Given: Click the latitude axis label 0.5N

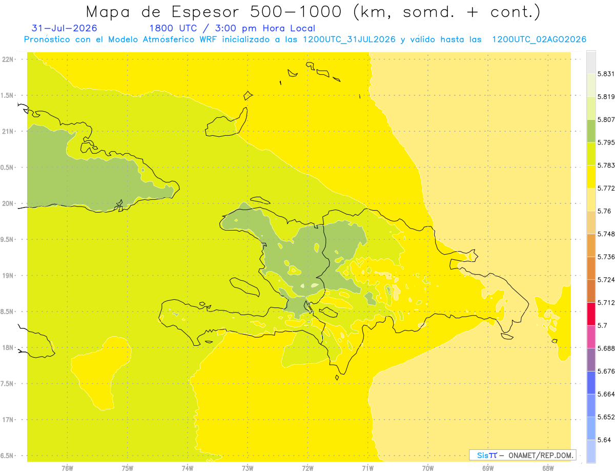Looking at the screenshot, I should [x=8, y=168].
